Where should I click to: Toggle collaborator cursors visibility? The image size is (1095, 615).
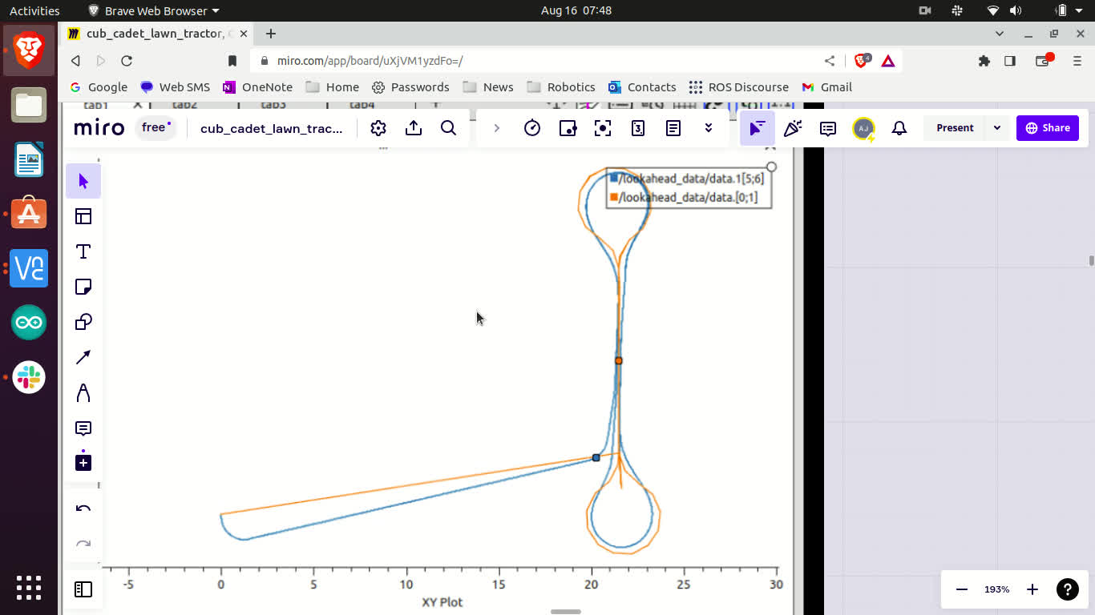tap(757, 128)
